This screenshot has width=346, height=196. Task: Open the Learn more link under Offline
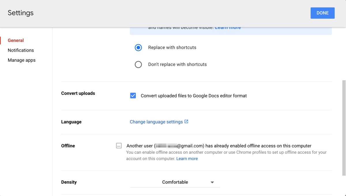pos(187,159)
